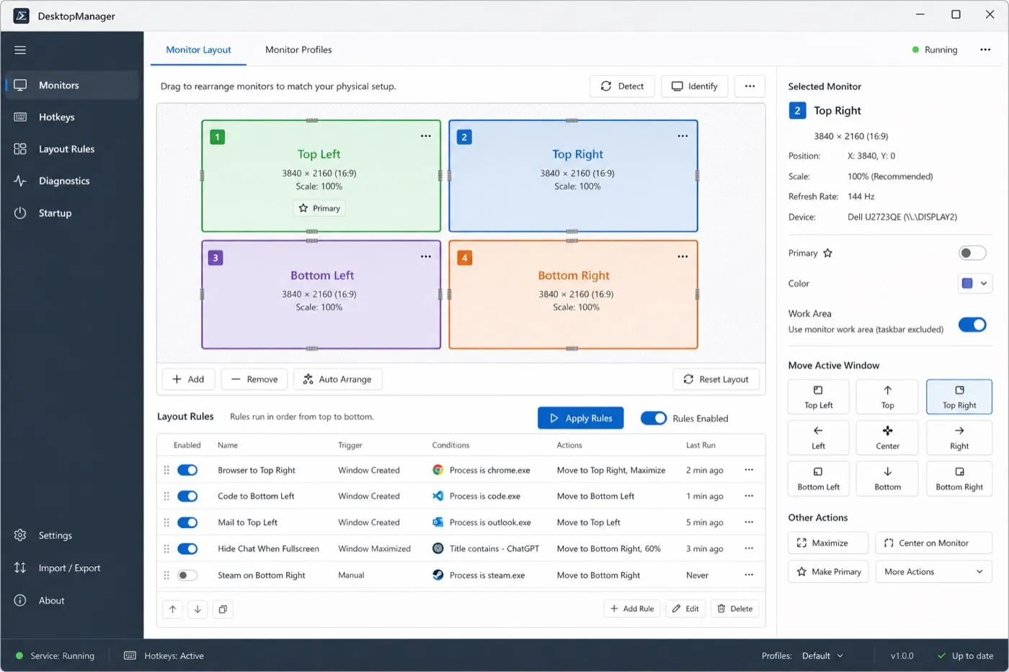Open the layout toolbar overflow menu
1009x672 pixels.
pos(750,86)
